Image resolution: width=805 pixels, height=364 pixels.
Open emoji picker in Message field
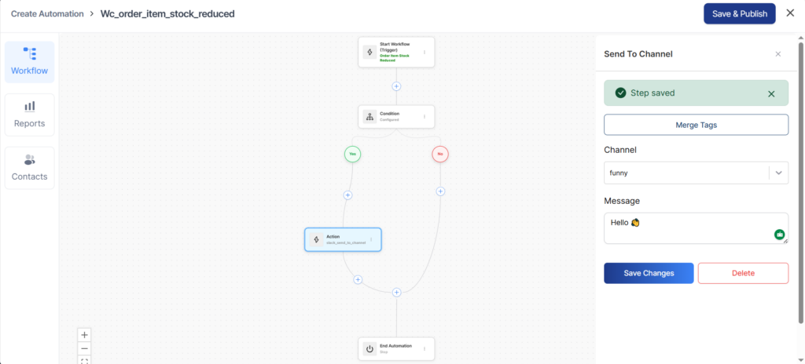[x=779, y=235]
